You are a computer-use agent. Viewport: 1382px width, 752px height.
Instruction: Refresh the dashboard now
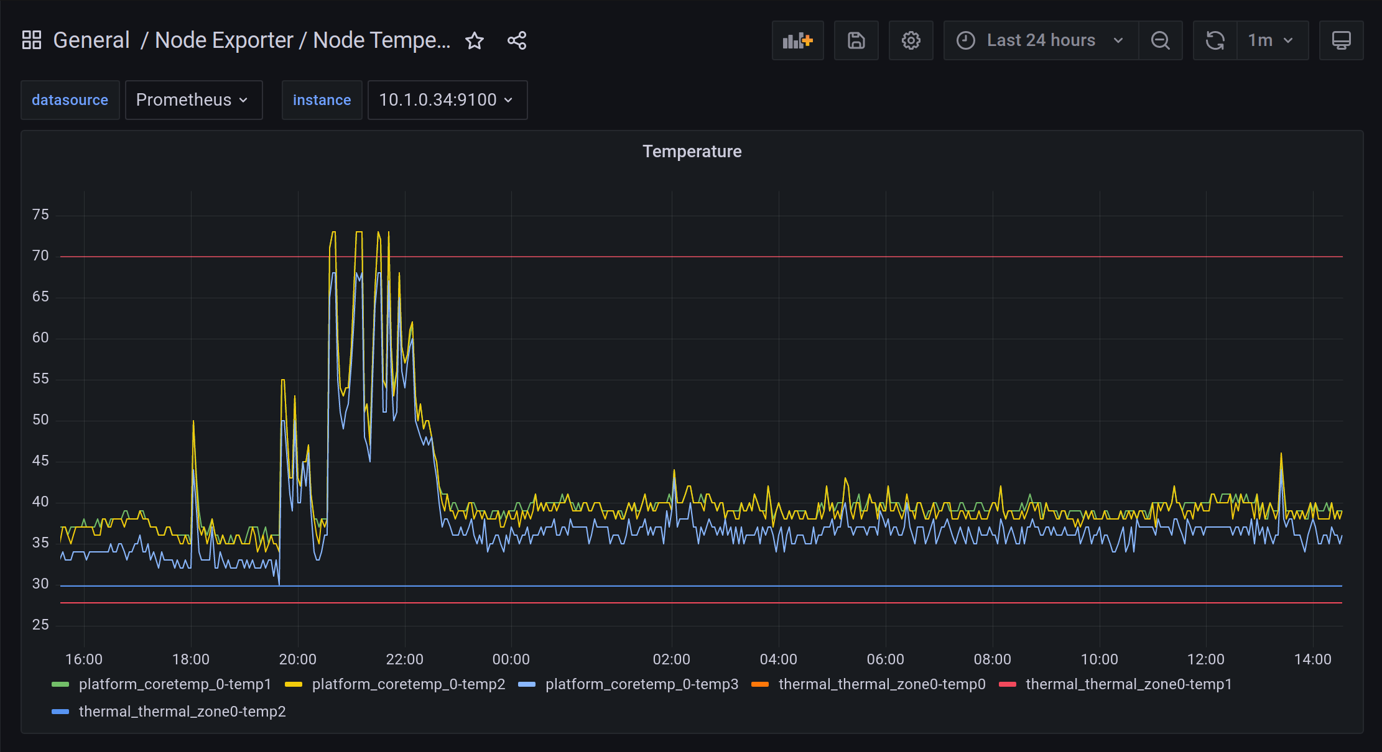point(1215,40)
